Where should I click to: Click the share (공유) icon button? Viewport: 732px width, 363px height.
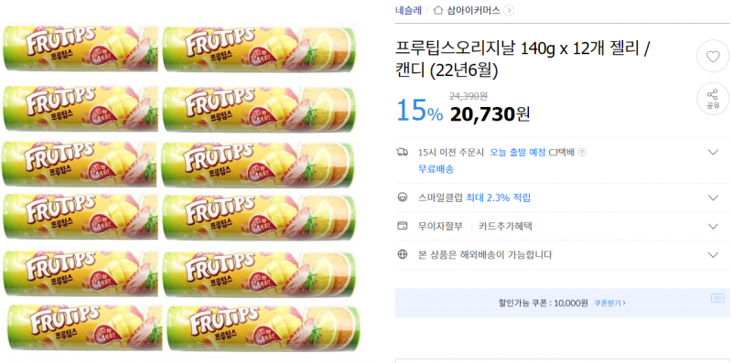click(x=713, y=99)
